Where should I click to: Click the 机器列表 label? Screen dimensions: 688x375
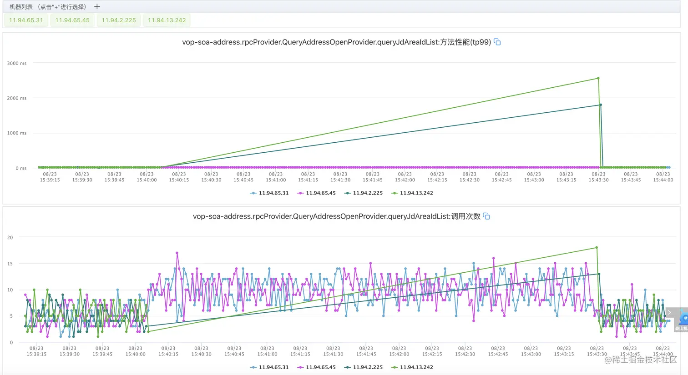21,7
